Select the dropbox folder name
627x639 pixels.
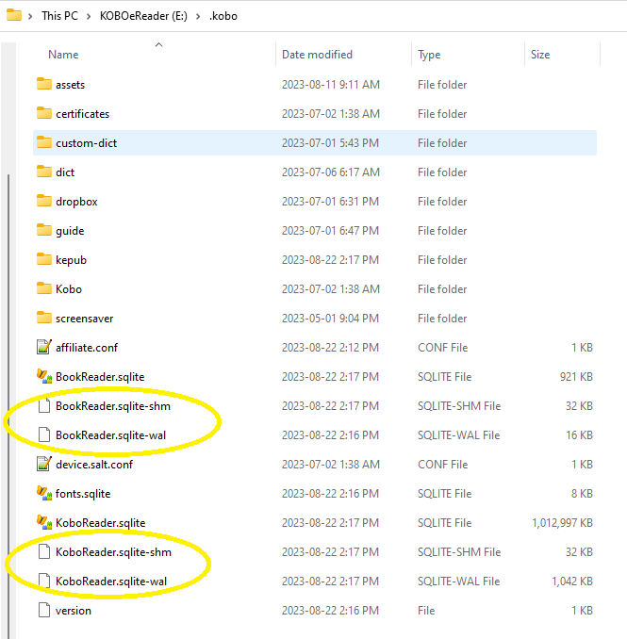76,202
